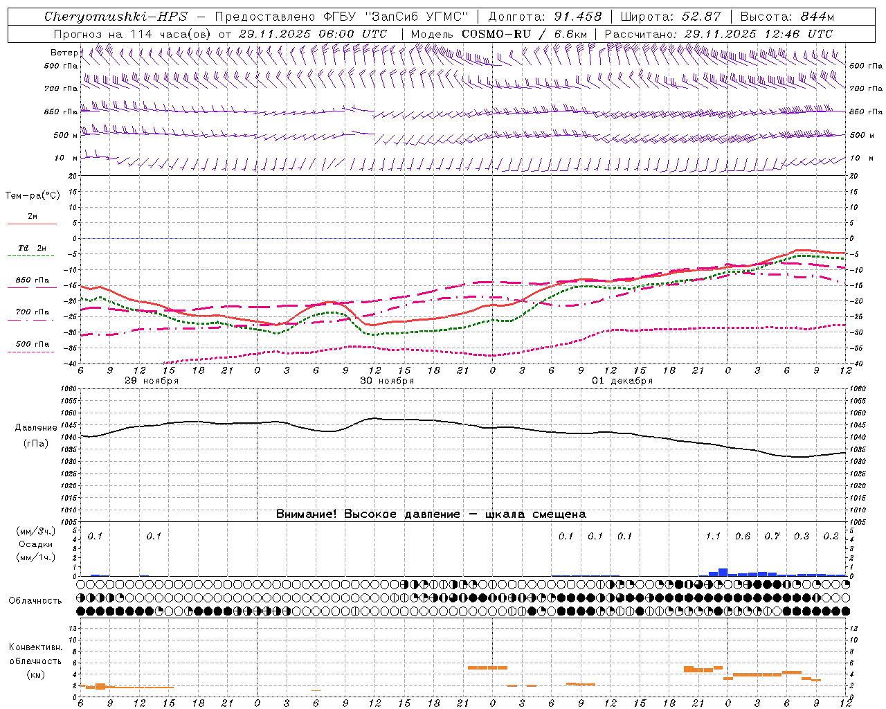The image size is (886, 709).
Task: Click the '0.2' precipitation value
Action: [831, 536]
